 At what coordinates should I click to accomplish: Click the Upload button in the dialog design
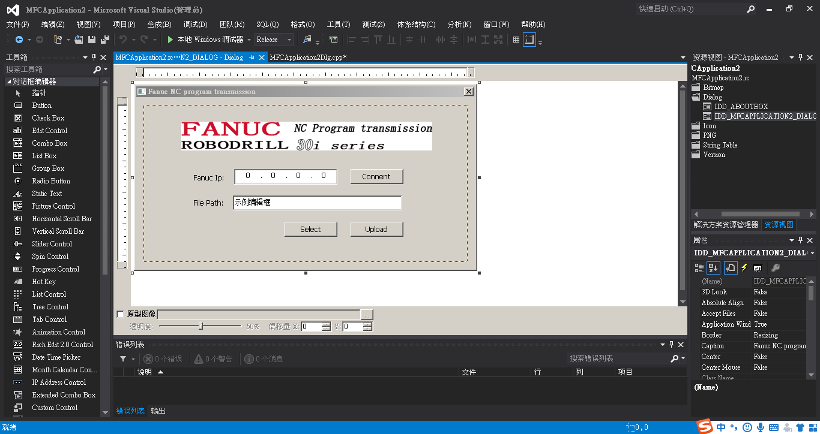[376, 229]
